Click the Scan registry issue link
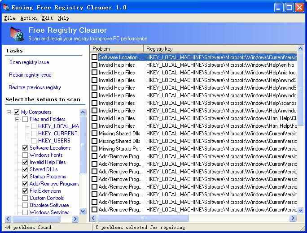The height and width of the screenshot is (233, 307). [x=29, y=62]
